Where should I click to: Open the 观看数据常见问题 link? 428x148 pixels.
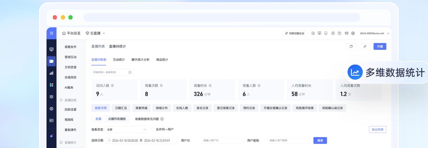coord(147,119)
